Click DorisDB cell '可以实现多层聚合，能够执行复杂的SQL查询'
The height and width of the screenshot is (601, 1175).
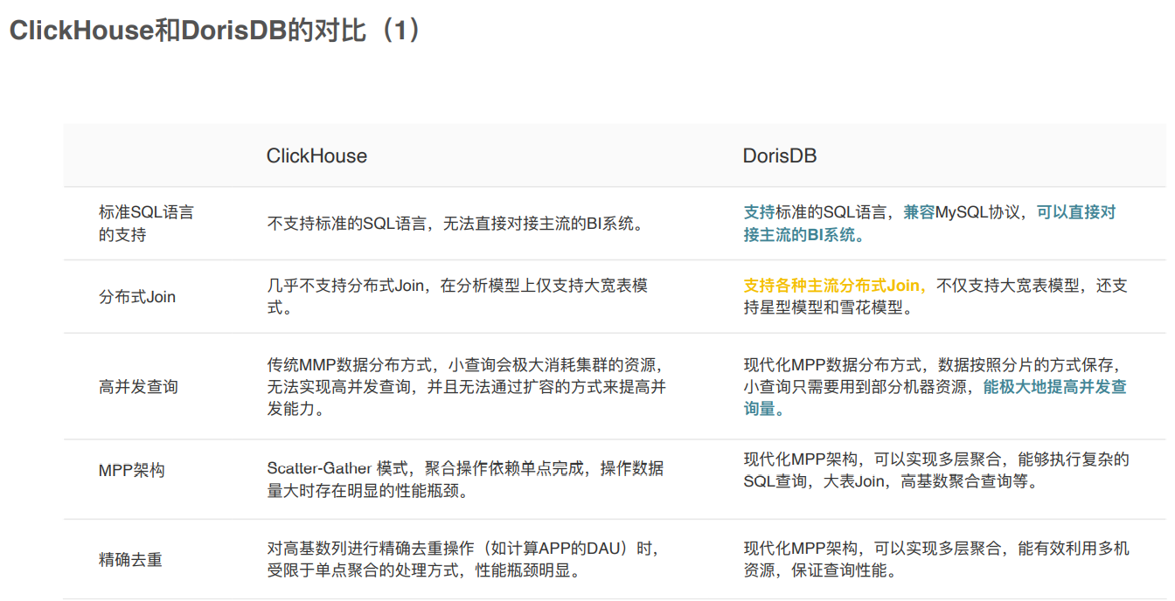coord(936,470)
